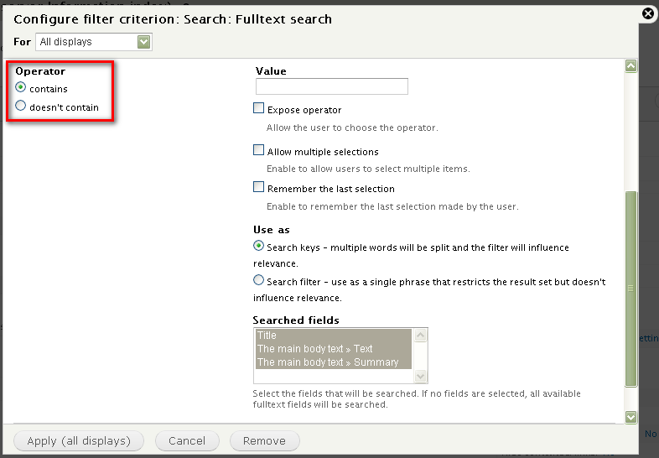The width and height of the screenshot is (659, 458).
Task: Click the dialog vertical scrollbar thumb
Action: pyautogui.click(x=631, y=288)
